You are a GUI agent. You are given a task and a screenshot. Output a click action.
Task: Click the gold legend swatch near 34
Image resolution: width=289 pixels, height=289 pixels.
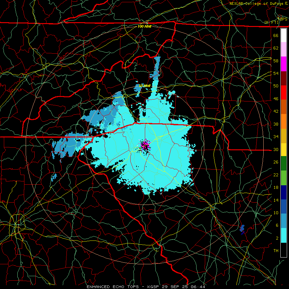(284, 136)
